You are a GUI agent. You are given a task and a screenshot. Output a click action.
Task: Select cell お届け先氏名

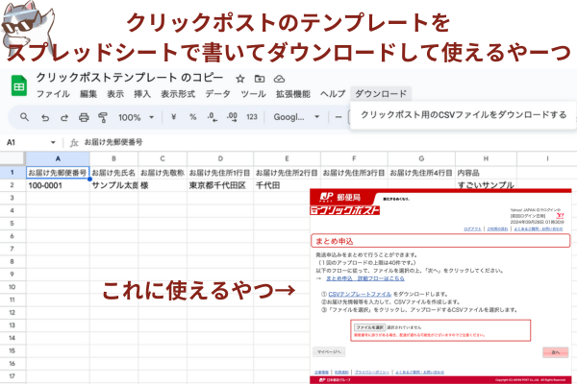pyautogui.click(x=113, y=173)
